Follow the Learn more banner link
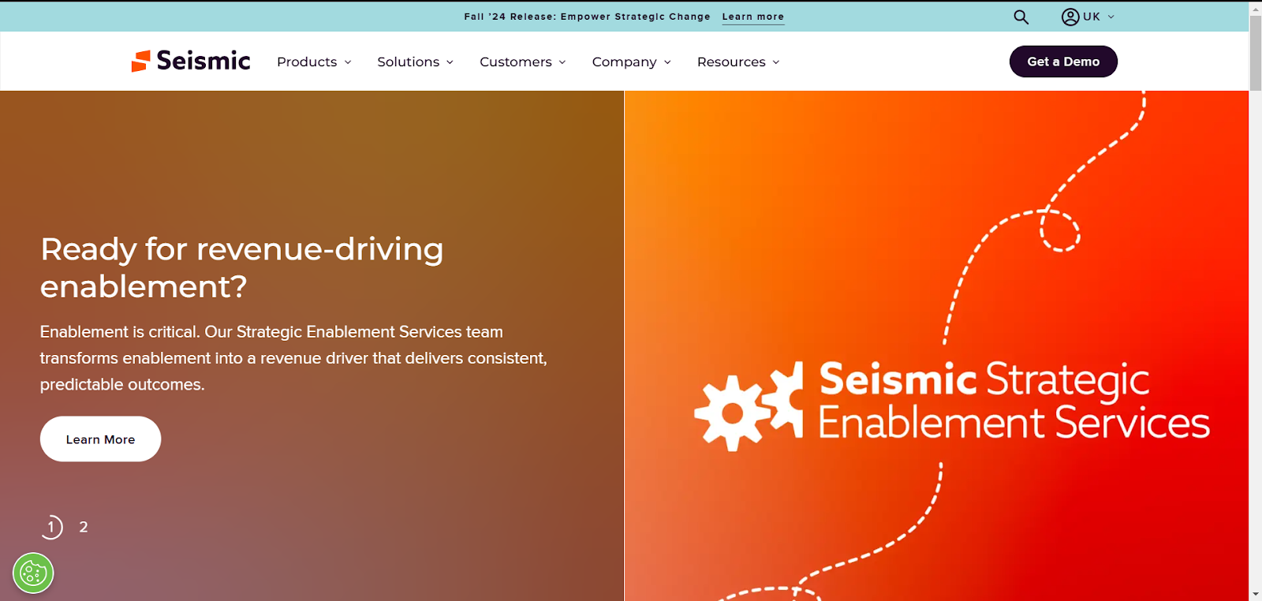1262x601 pixels. pos(753,17)
